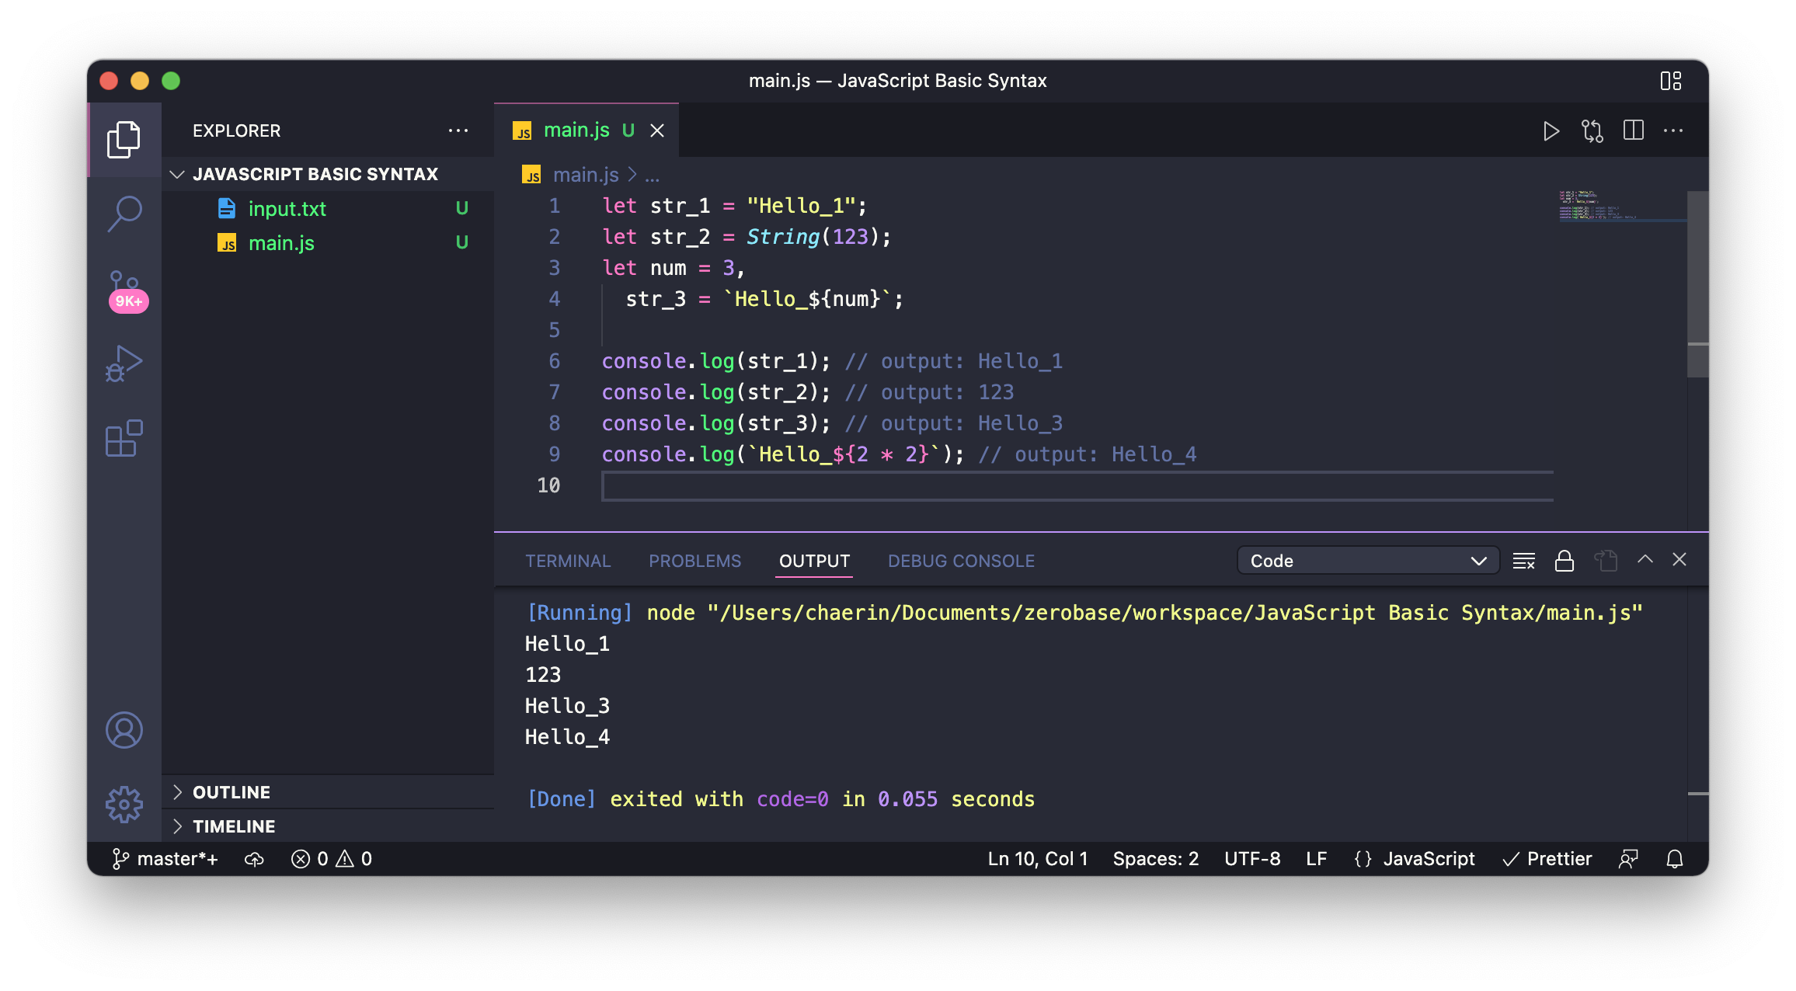Switch to the DEBUG CONSOLE tab
This screenshot has height=991, width=1796.
tap(961, 561)
